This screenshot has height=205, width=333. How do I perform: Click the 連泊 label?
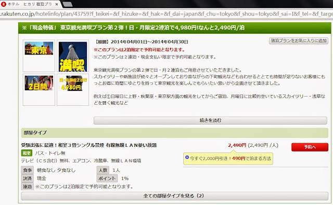coord(27,186)
